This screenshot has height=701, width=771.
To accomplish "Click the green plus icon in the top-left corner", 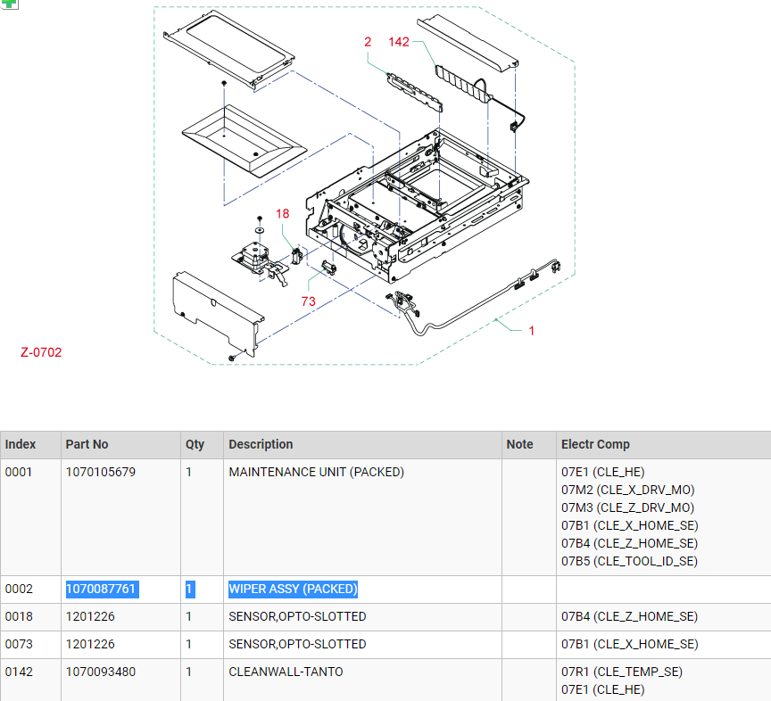I will pos(9,4).
